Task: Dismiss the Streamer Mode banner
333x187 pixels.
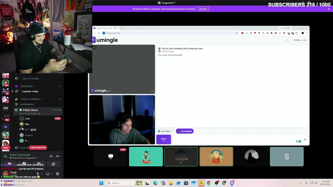Action: [329, 9]
